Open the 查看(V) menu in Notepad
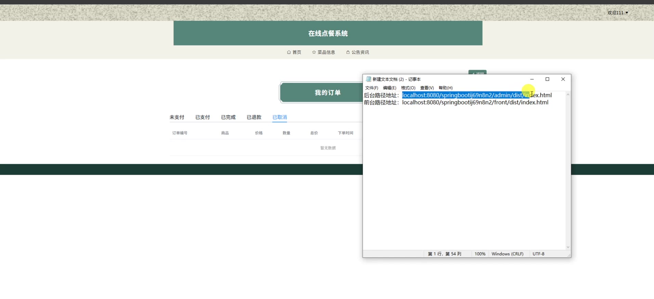Screen dimensions: 654x299 point(427,88)
